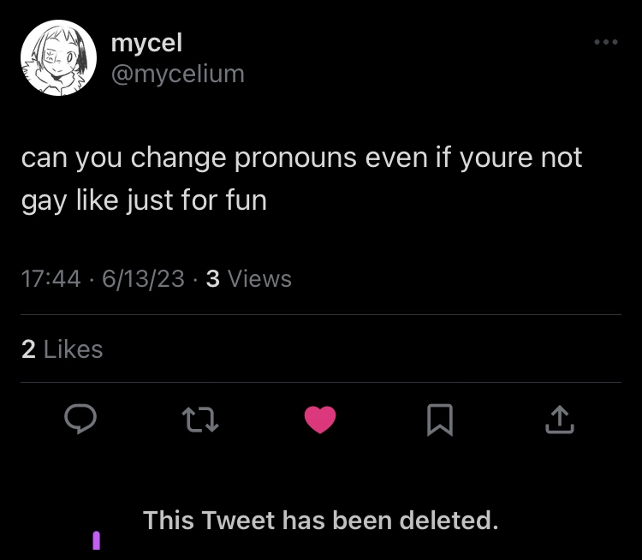This screenshot has width=642, height=560.
Task: Tap the retweet arrows icon
Action: 201,419
